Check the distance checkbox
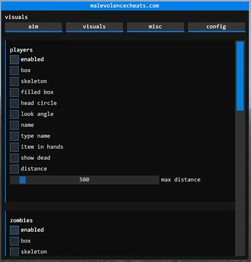 click(14, 169)
